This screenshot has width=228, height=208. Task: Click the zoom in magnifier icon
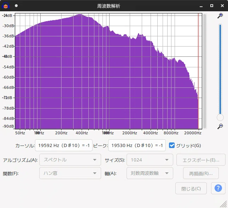tap(220, 16)
